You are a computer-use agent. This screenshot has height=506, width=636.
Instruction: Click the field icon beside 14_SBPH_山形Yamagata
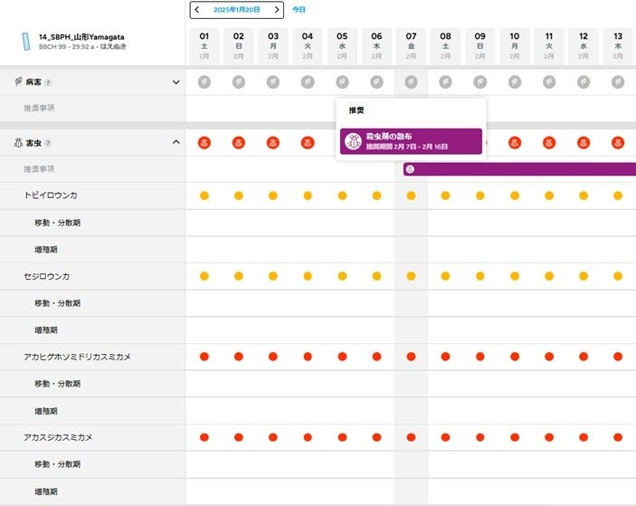26,43
